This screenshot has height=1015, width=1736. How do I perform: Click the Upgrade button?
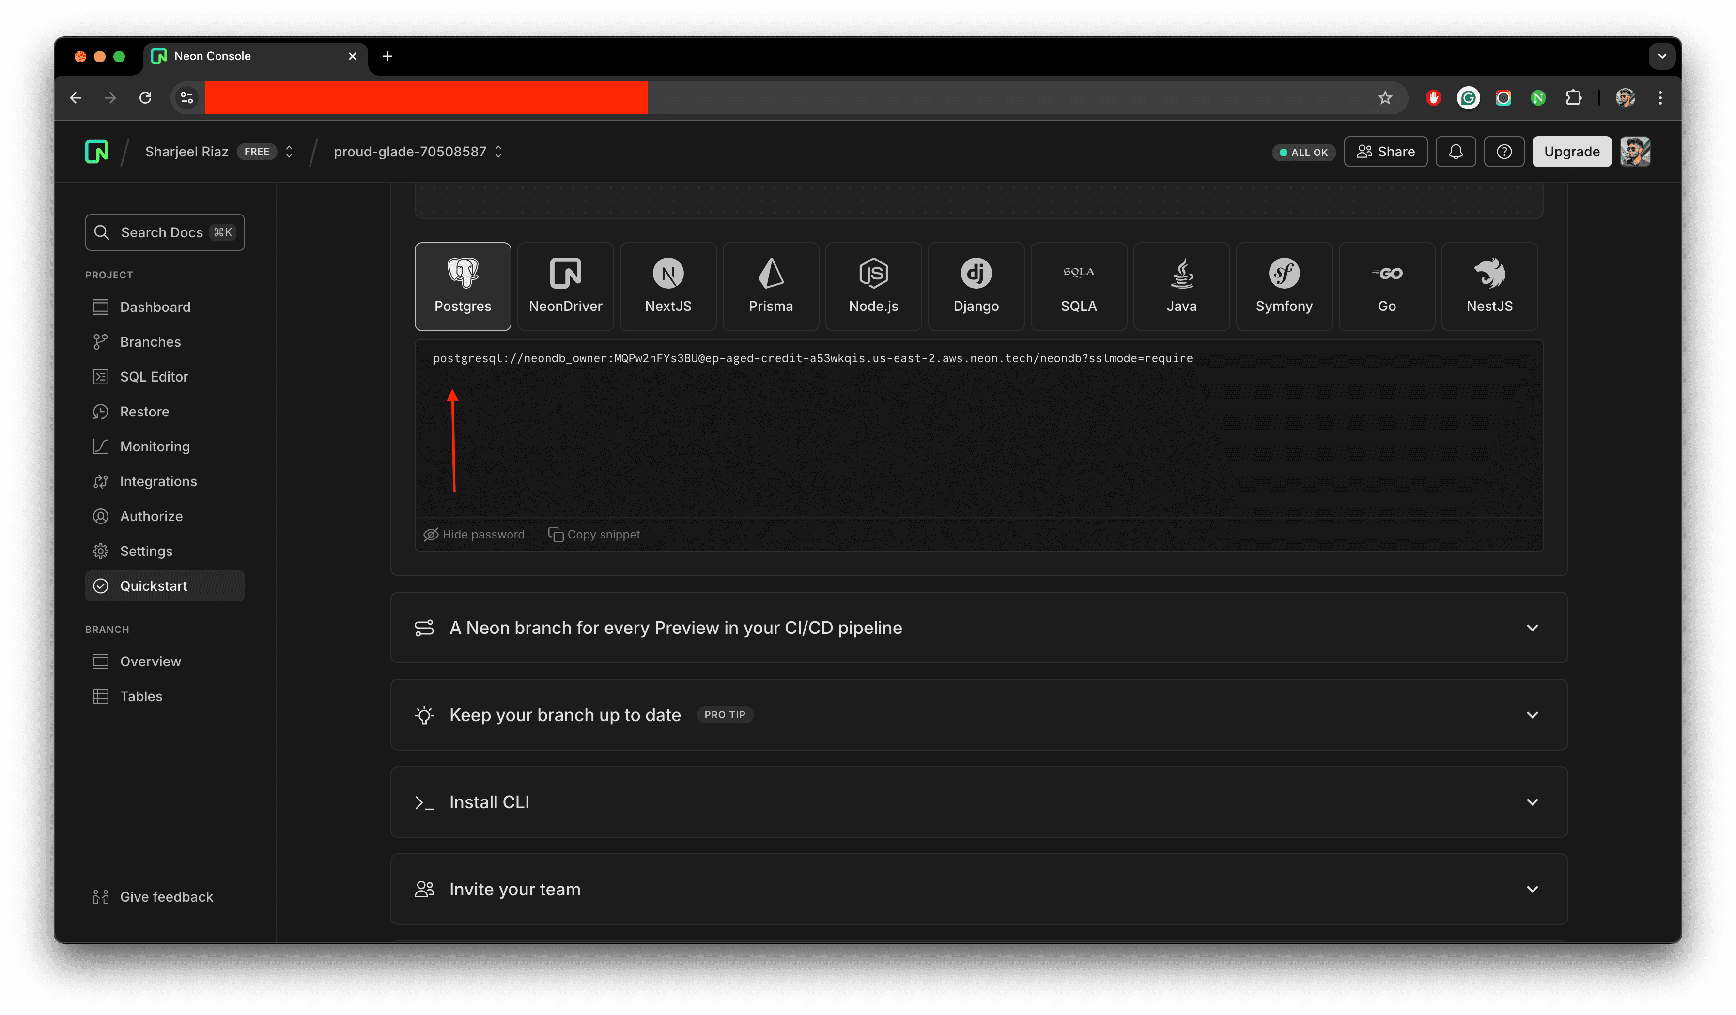click(1571, 152)
